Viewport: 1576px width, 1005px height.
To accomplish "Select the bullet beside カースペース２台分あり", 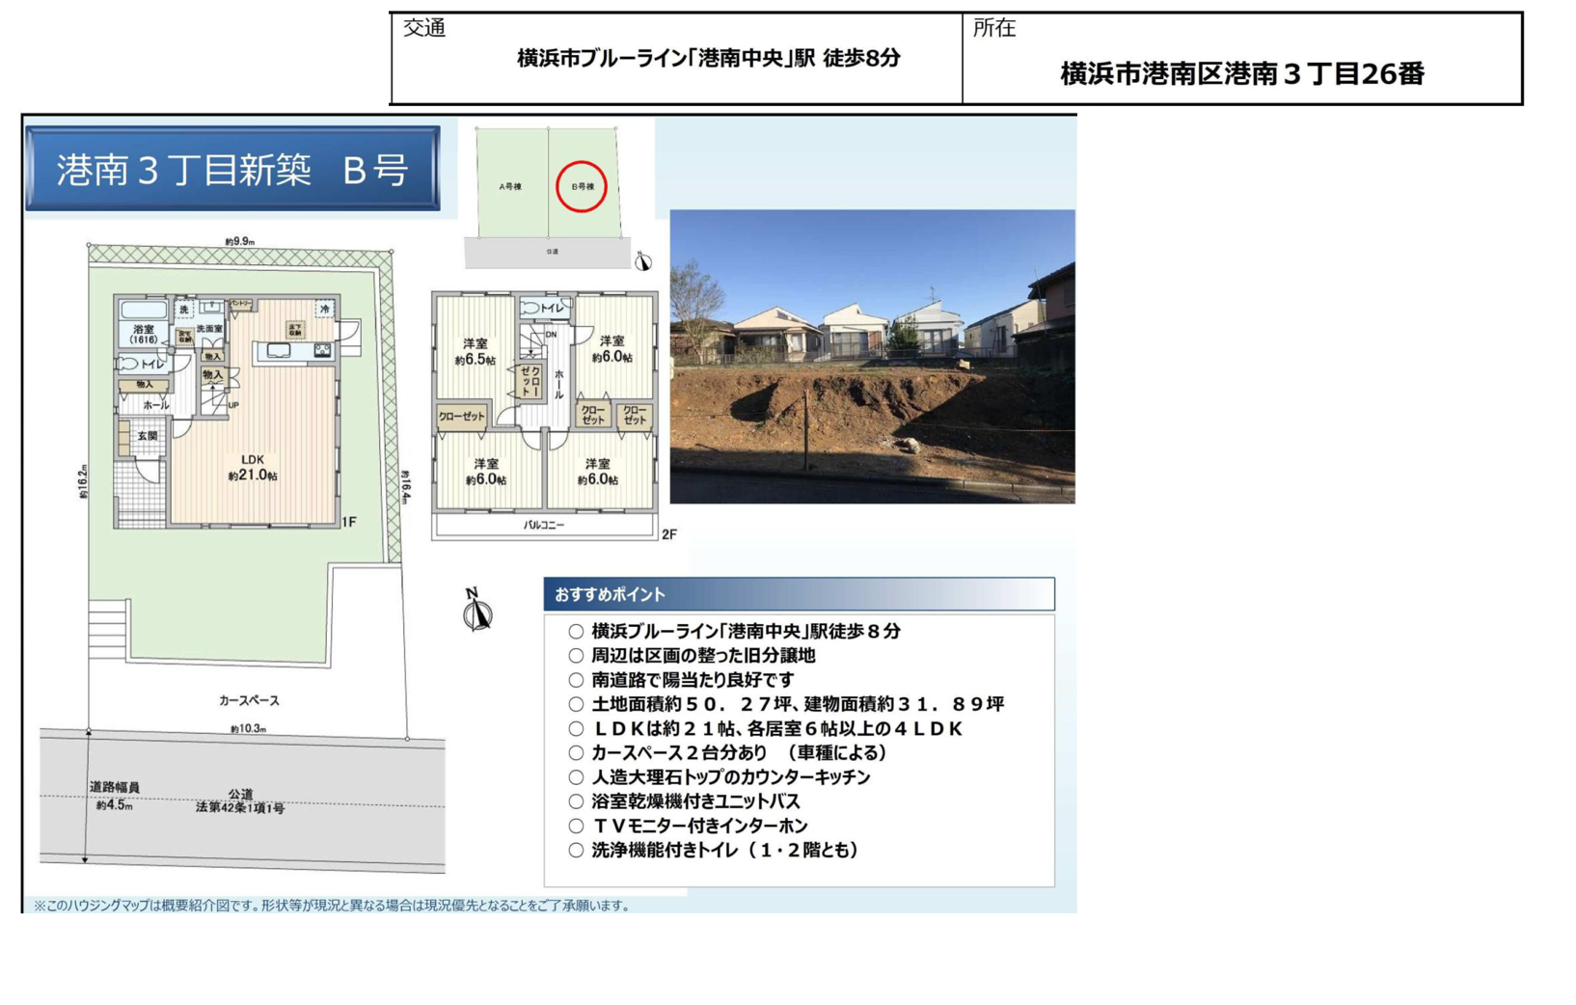I will [x=576, y=753].
